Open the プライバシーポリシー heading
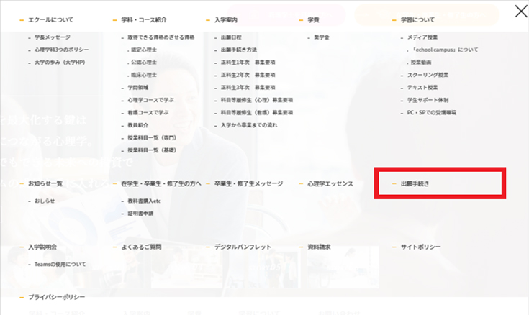 pos(56,297)
